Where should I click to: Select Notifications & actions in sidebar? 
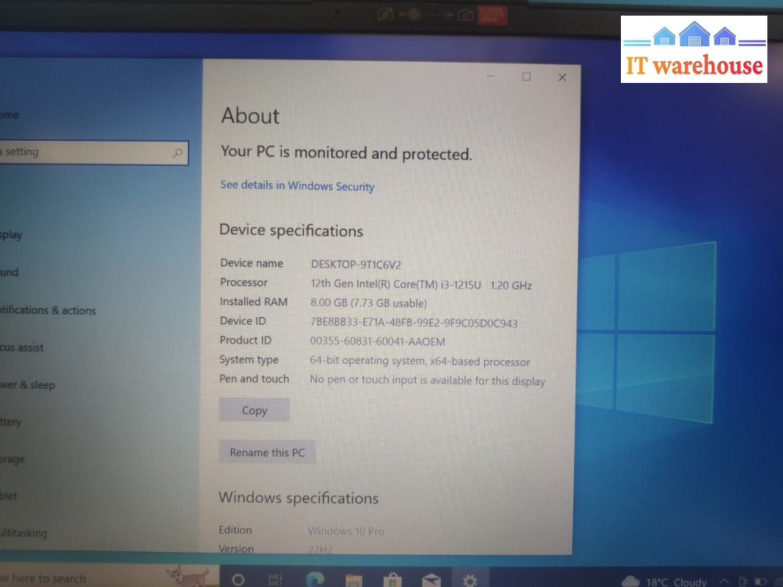click(48, 311)
